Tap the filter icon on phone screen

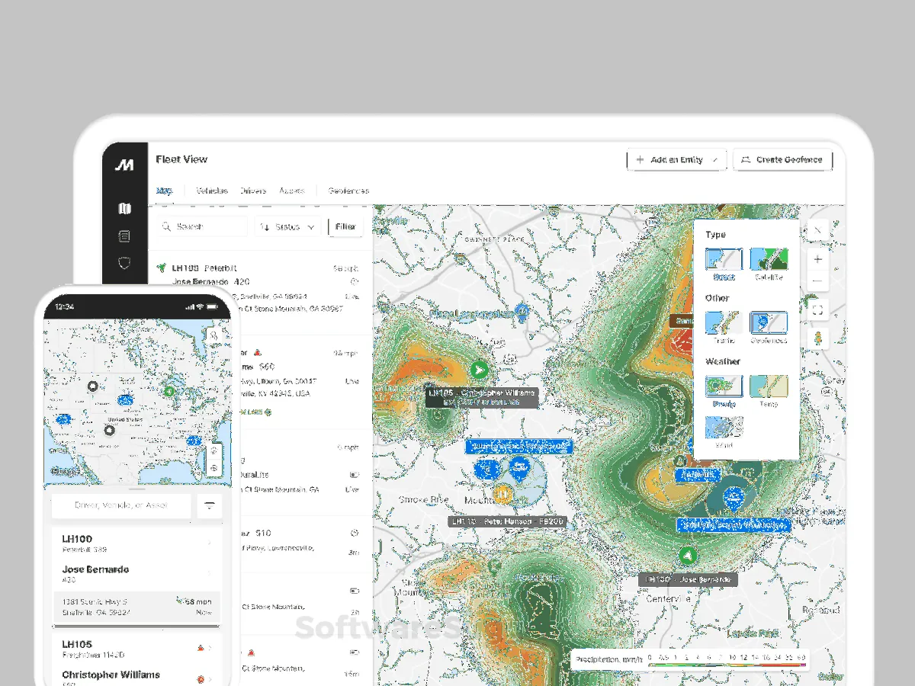[210, 505]
